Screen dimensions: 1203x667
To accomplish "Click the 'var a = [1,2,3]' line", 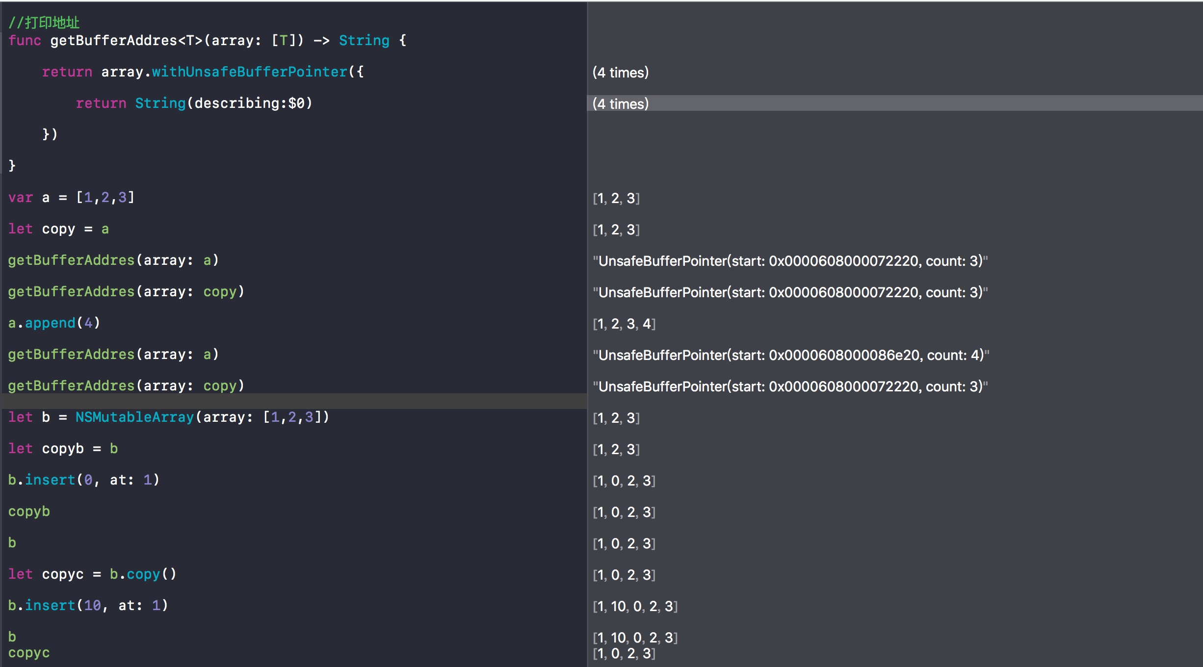I will (x=71, y=197).
